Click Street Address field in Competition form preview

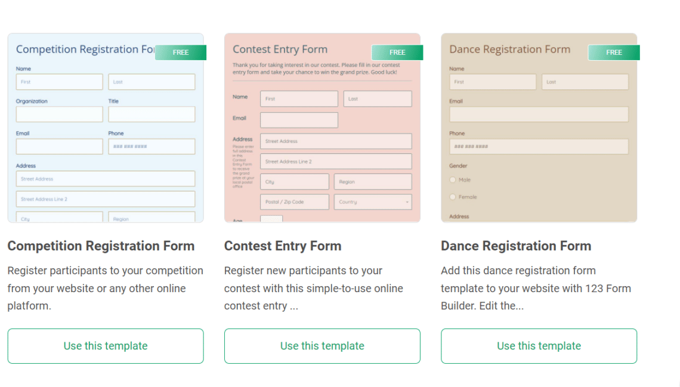(x=106, y=179)
